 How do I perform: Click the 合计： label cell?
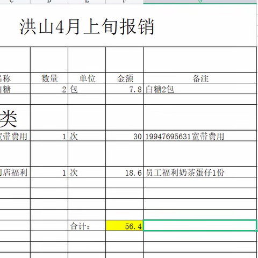(x=87, y=225)
